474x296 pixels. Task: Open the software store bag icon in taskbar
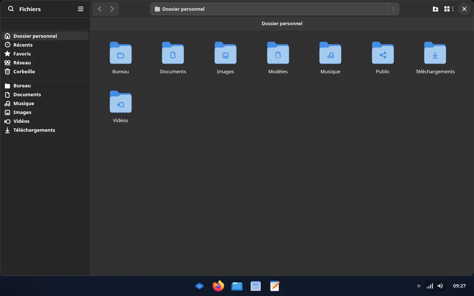[256, 286]
